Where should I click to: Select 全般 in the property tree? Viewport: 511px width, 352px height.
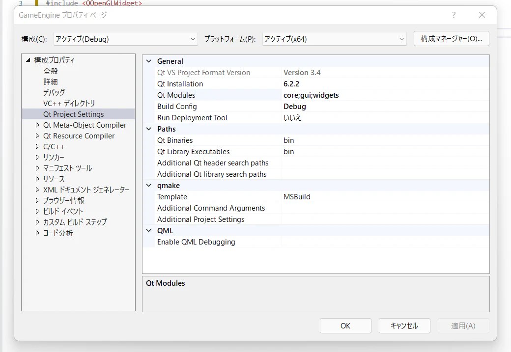pyautogui.click(x=51, y=71)
